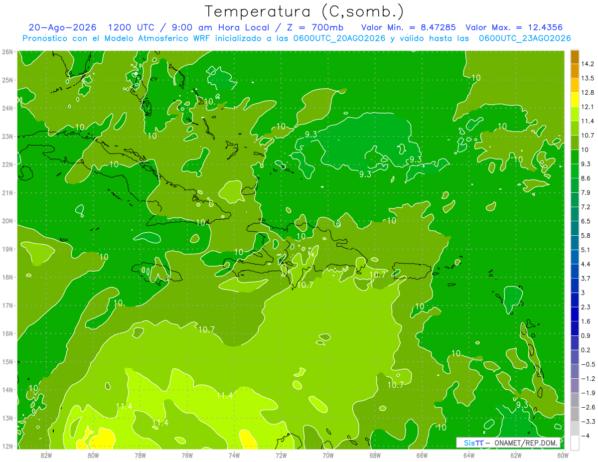Screen dimensions: 598x462
Task: Click the '-3.3' color bar value
Action: point(588,421)
